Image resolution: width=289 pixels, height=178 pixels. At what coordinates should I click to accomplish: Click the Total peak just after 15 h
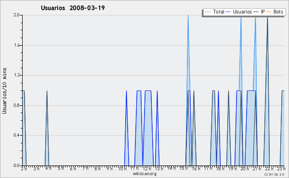tap(188, 16)
